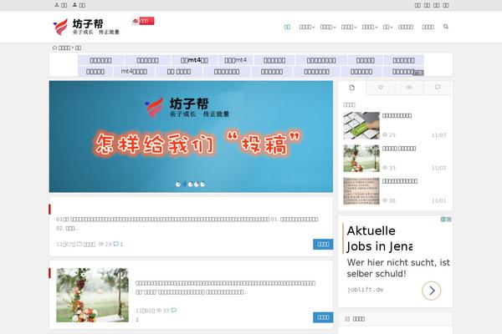Click the ad info icon above Aktuelle Jobs
The height and width of the screenshot is (334, 502).
443,220
